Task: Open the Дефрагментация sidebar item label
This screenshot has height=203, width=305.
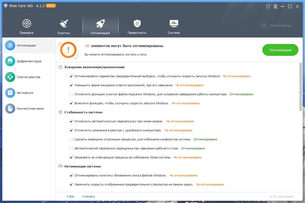Action: click(x=29, y=61)
